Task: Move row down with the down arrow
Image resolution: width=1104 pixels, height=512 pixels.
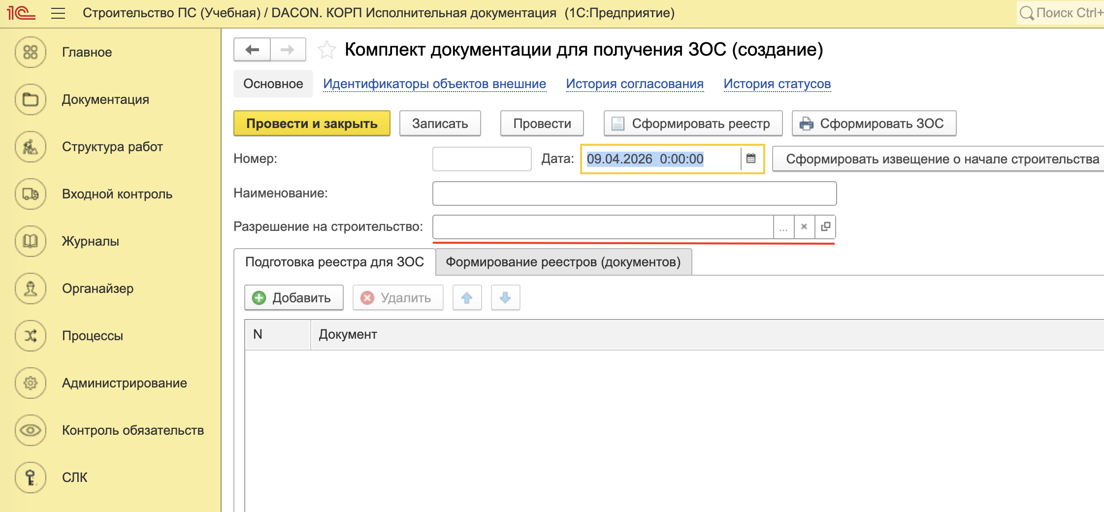Action: click(x=505, y=298)
